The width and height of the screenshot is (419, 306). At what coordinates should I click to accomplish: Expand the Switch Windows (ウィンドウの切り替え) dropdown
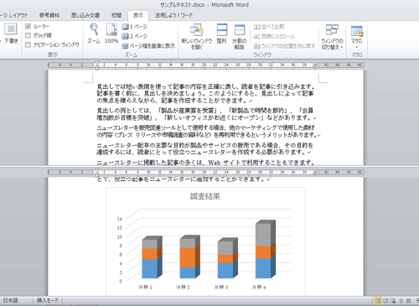click(x=332, y=37)
